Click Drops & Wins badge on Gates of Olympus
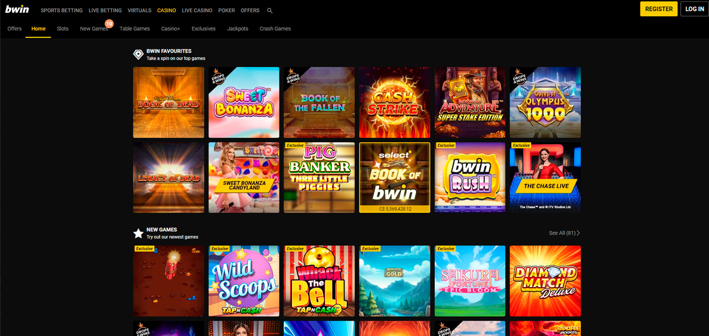 [519, 76]
